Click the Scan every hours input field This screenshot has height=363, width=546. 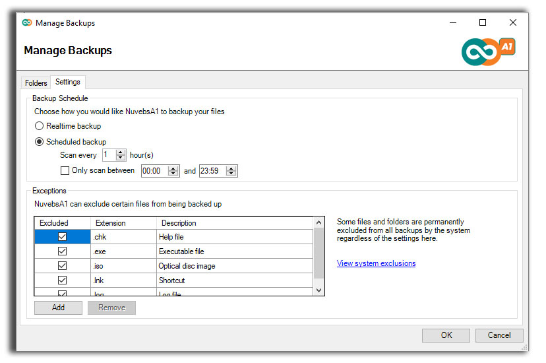pos(109,155)
